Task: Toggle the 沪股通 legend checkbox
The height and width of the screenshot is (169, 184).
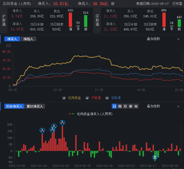Action: click(x=87, y=98)
